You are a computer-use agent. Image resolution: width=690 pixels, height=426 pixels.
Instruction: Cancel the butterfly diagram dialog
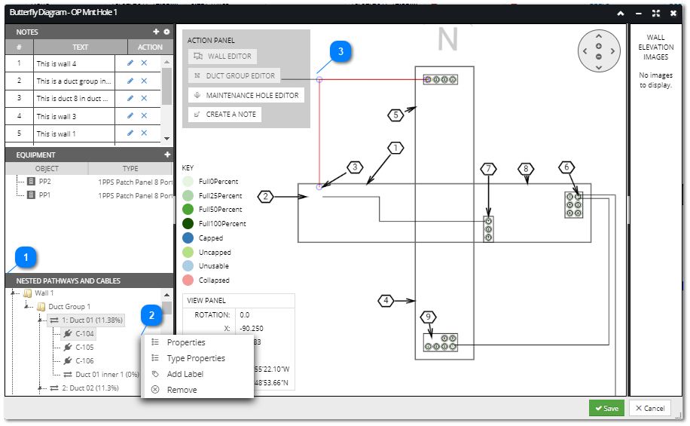(650, 409)
